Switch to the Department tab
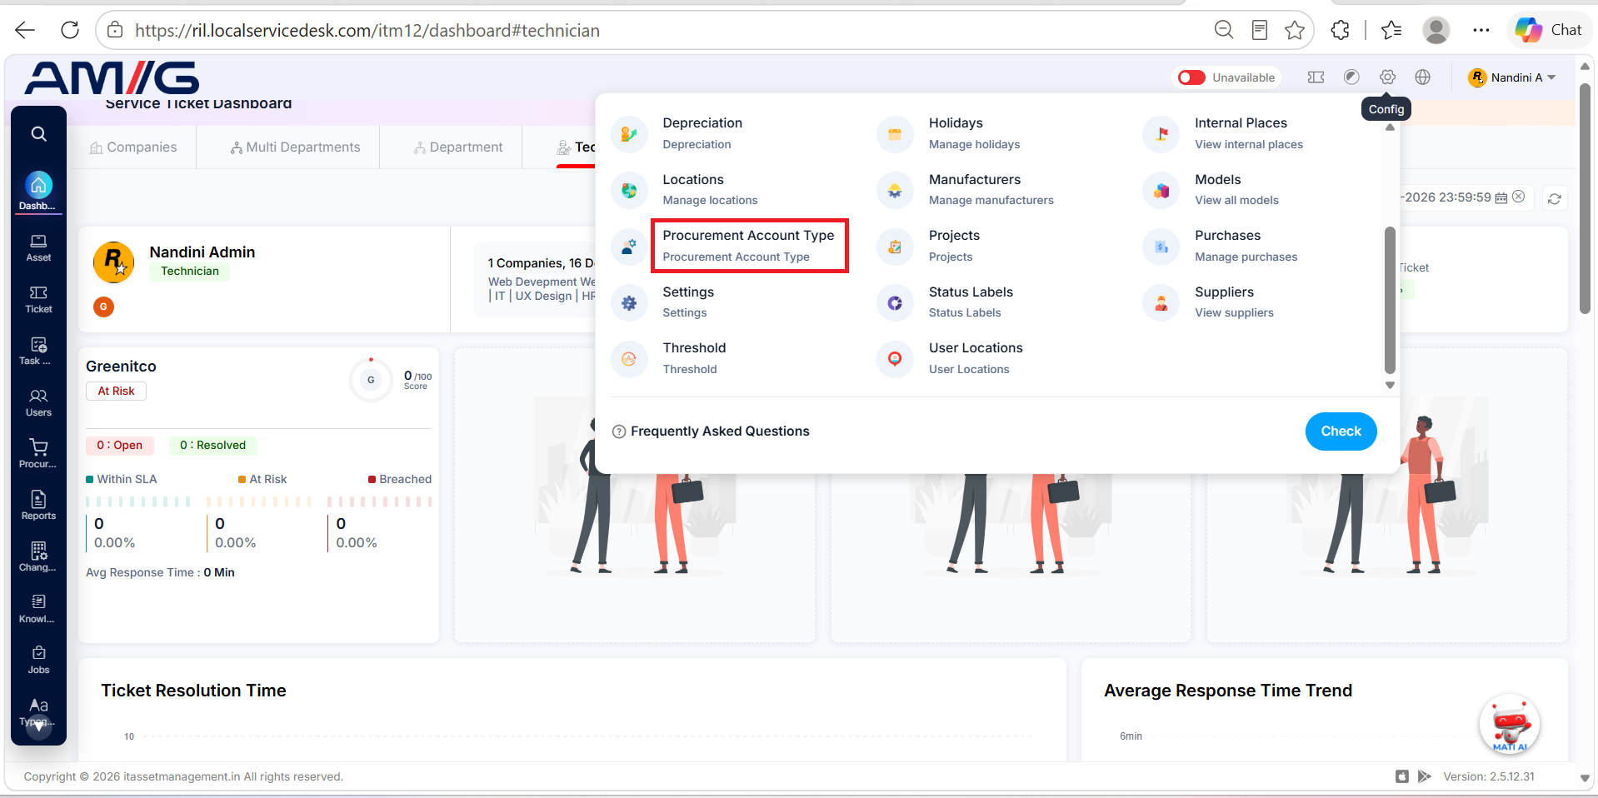Image resolution: width=1598 pixels, height=798 pixels. pos(458,147)
